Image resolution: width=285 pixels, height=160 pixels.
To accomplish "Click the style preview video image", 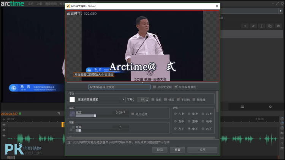I will click(x=142, y=46).
